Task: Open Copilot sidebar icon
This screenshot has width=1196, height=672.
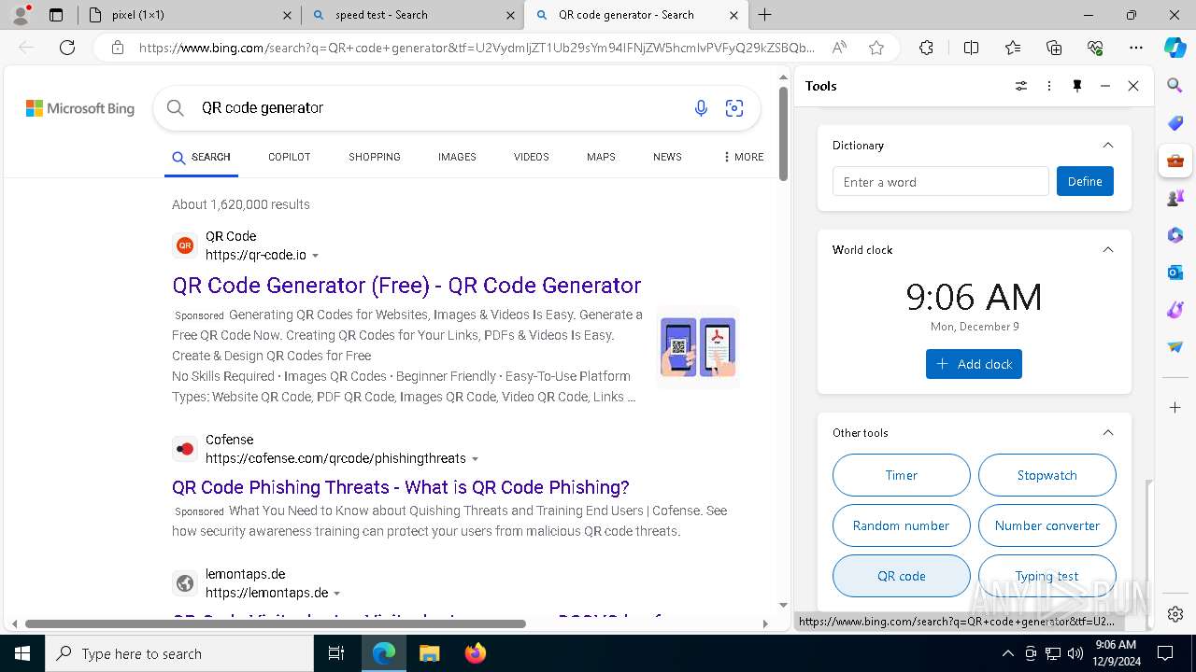Action: (1175, 48)
